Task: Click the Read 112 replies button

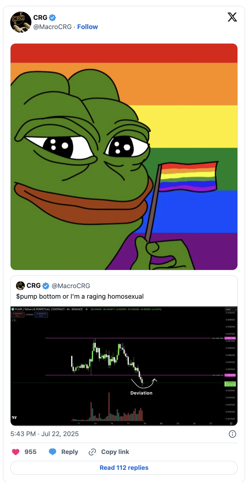Action: [124, 468]
